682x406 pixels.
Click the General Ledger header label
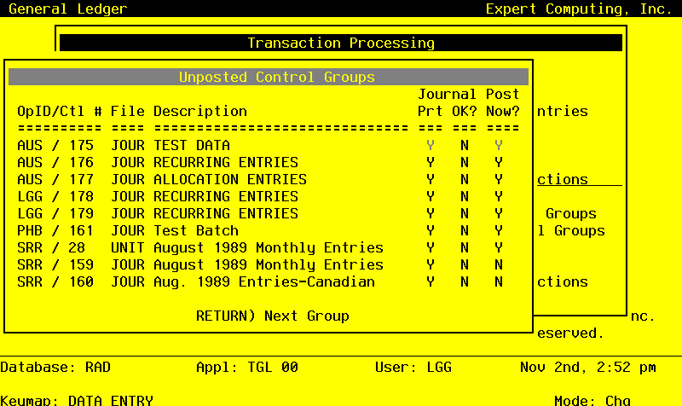68,9
